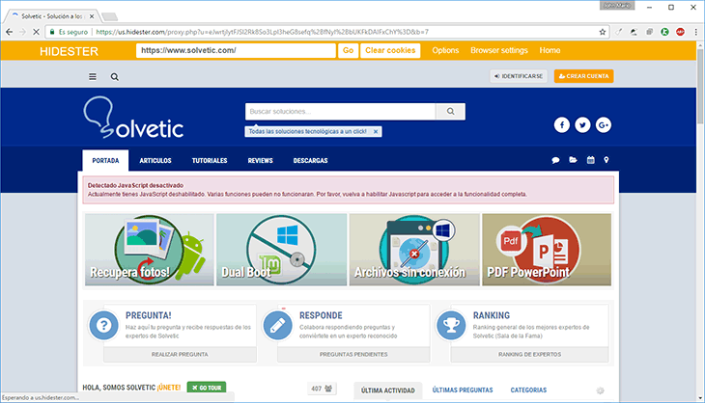Click the green K extension icon
The width and height of the screenshot is (705, 403).
(665, 32)
